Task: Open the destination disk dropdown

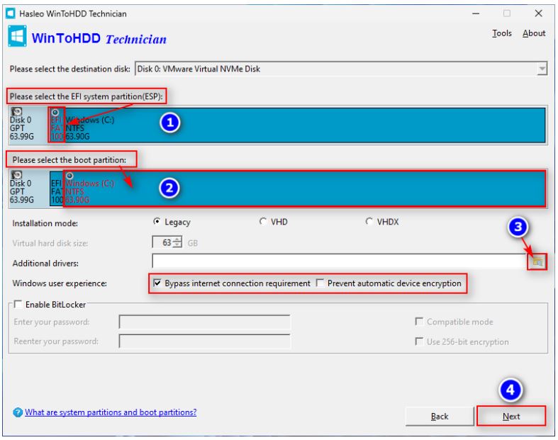Action: pyautogui.click(x=542, y=69)
